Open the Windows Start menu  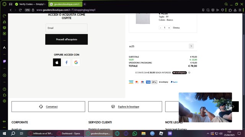click(x=4, y=134)
